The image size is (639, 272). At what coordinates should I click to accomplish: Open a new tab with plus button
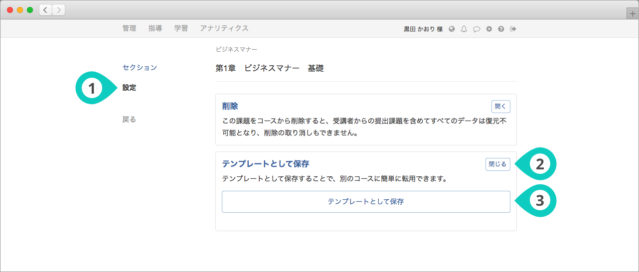[633, 14]
